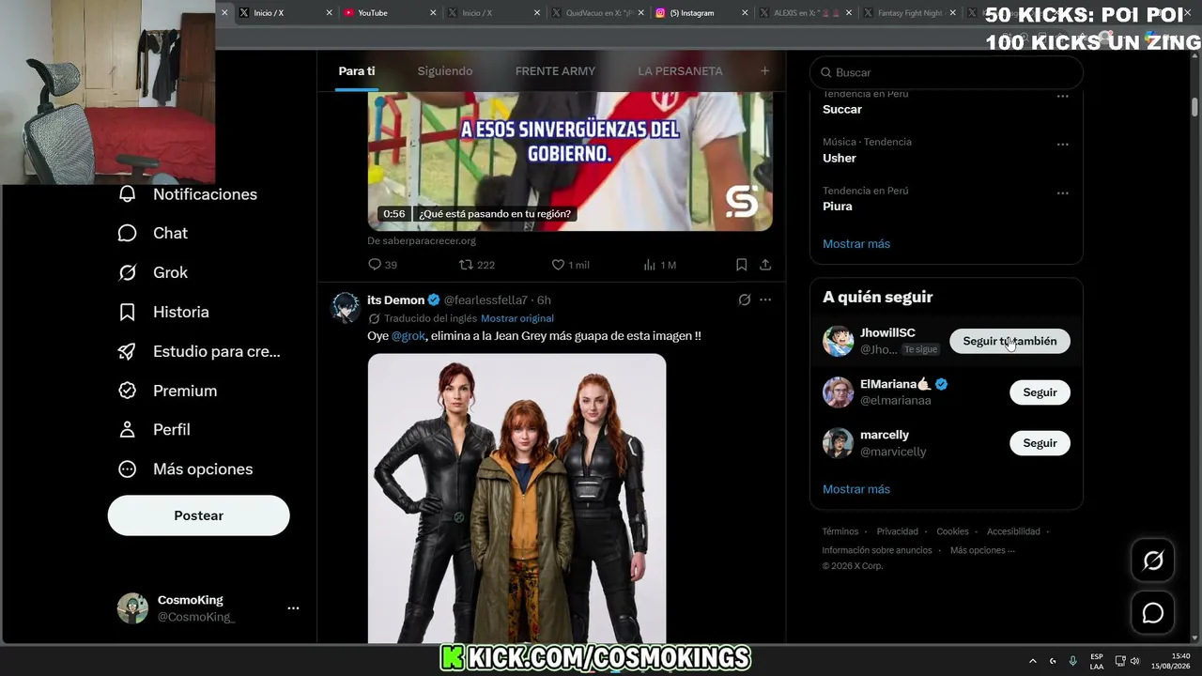Image resolution: width=1202 pixels, height=676 pixels.
Task: Open the Privacidad footer link
Action: click(x=898, y=531)
